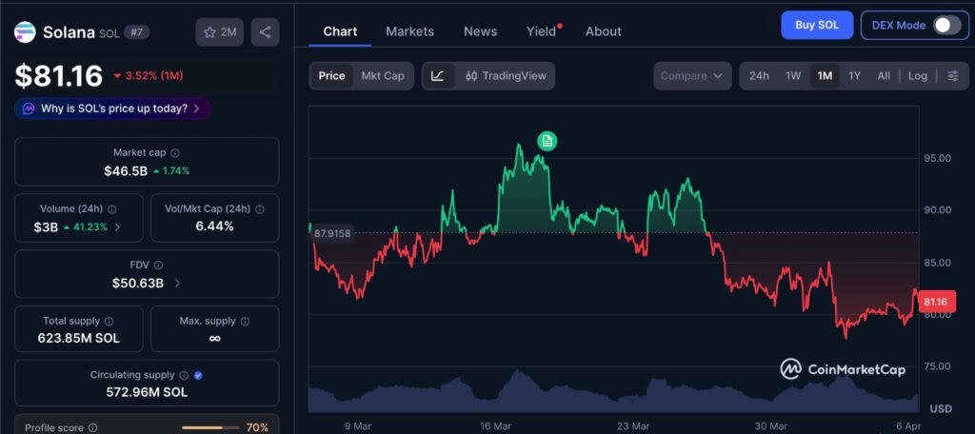
Task: Click the #7 rank badge
Action: tap(136, 32)
